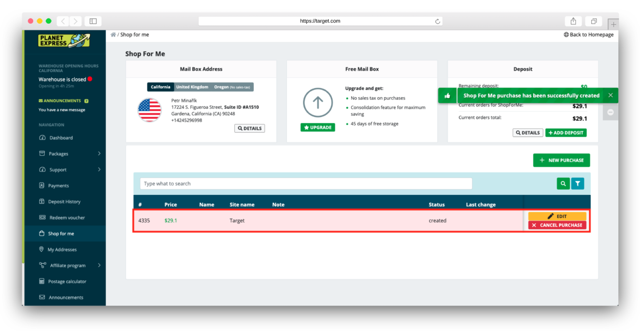The image size is (640, 331).
Task: Reload page using browser refresh icon
Action: point(437,21)
